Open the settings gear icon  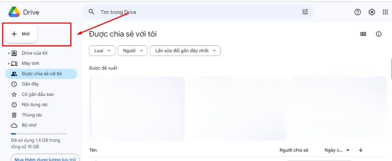(x=372, y=12)
